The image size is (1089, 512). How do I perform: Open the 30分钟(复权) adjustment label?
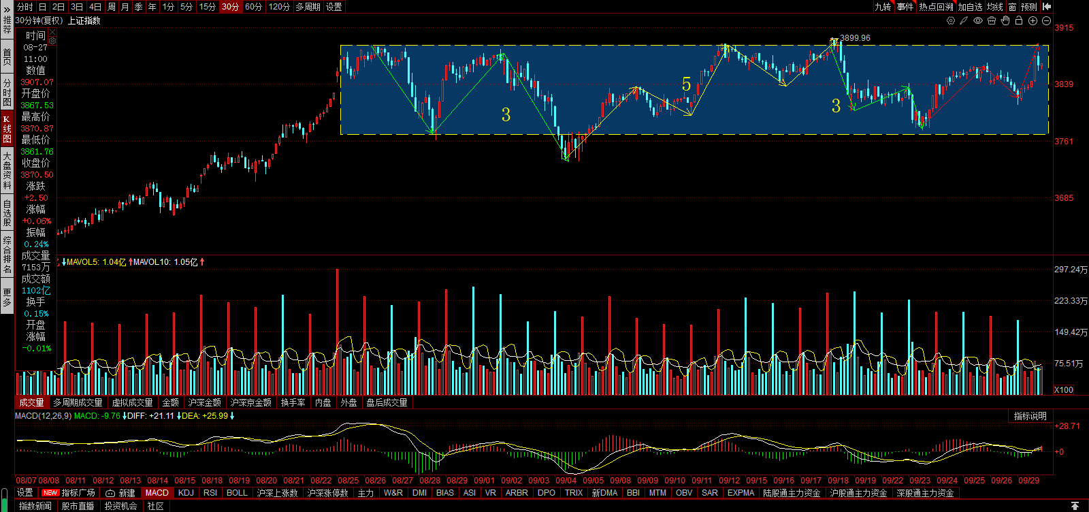click(39, 20)
